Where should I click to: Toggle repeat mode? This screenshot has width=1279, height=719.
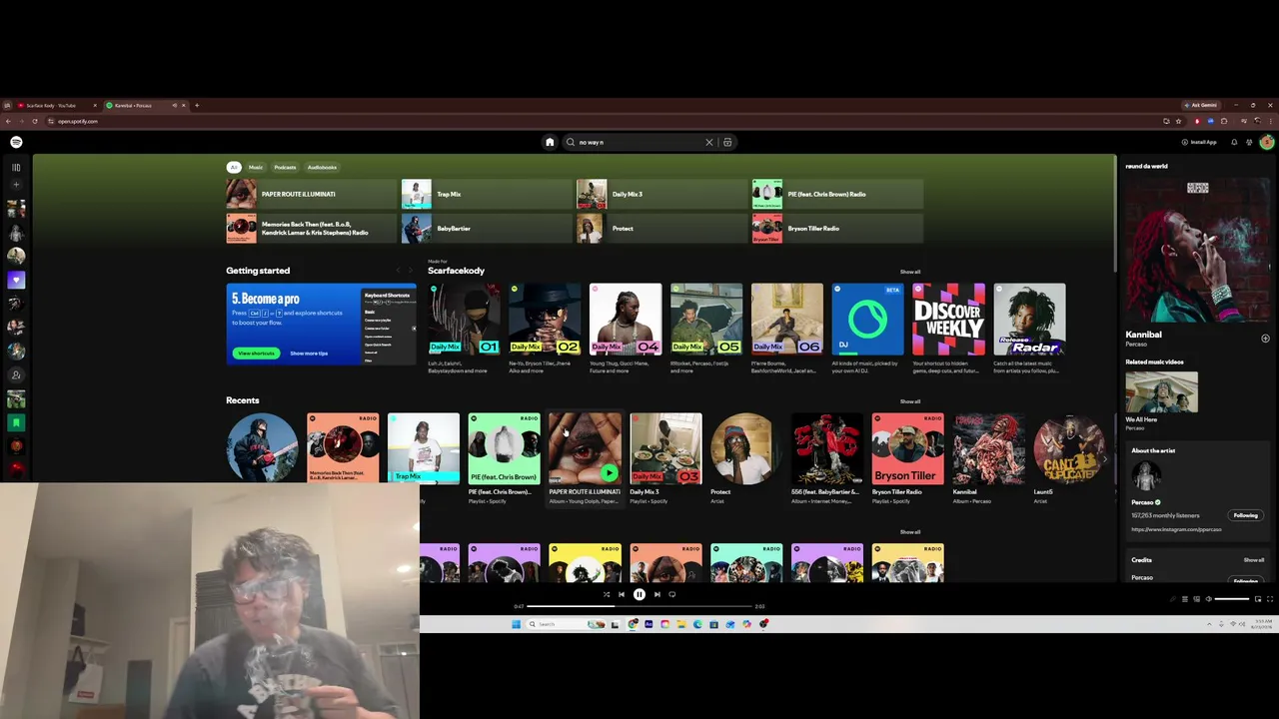[672, 594]
